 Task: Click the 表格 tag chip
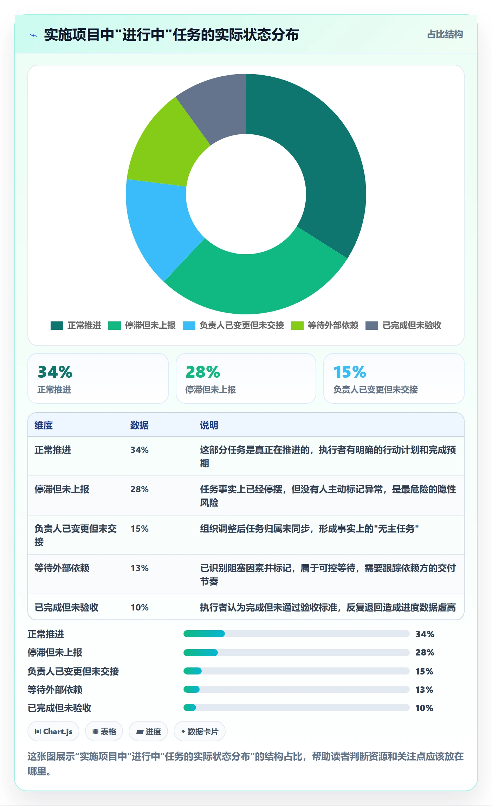(104, 731)
